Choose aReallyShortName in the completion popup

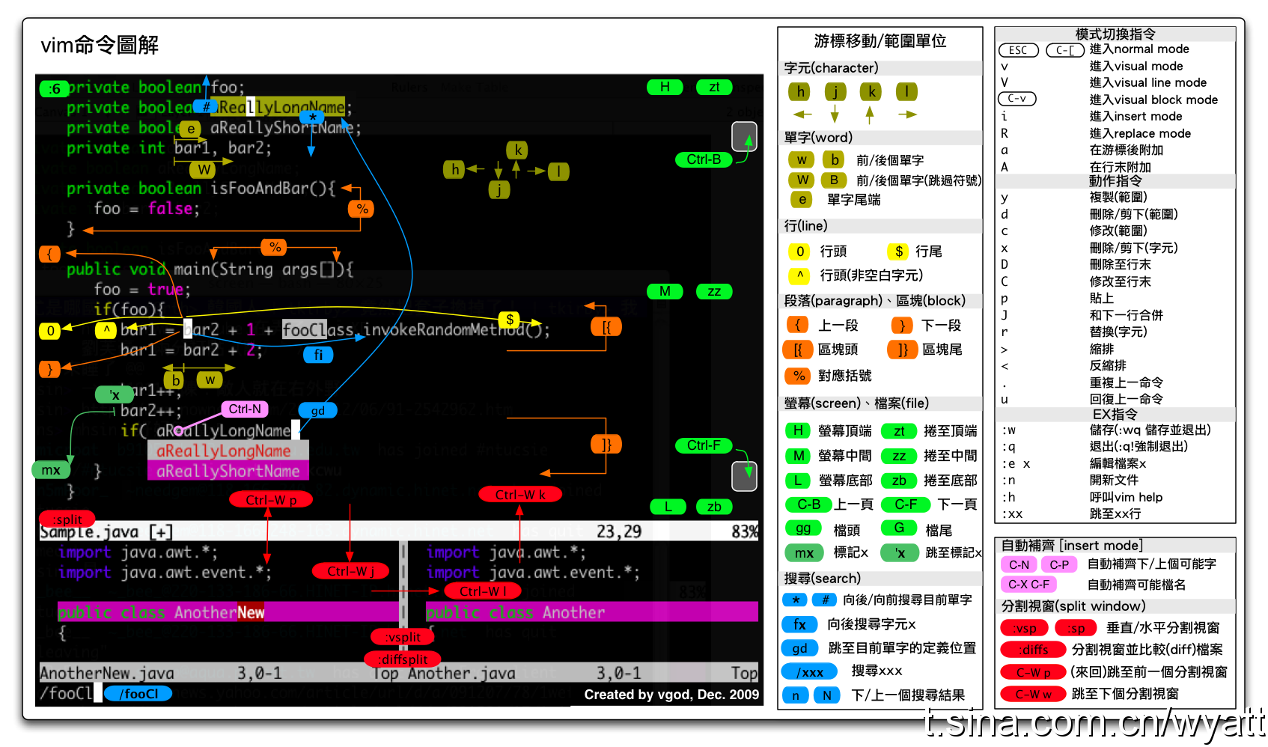pos(228,471)
